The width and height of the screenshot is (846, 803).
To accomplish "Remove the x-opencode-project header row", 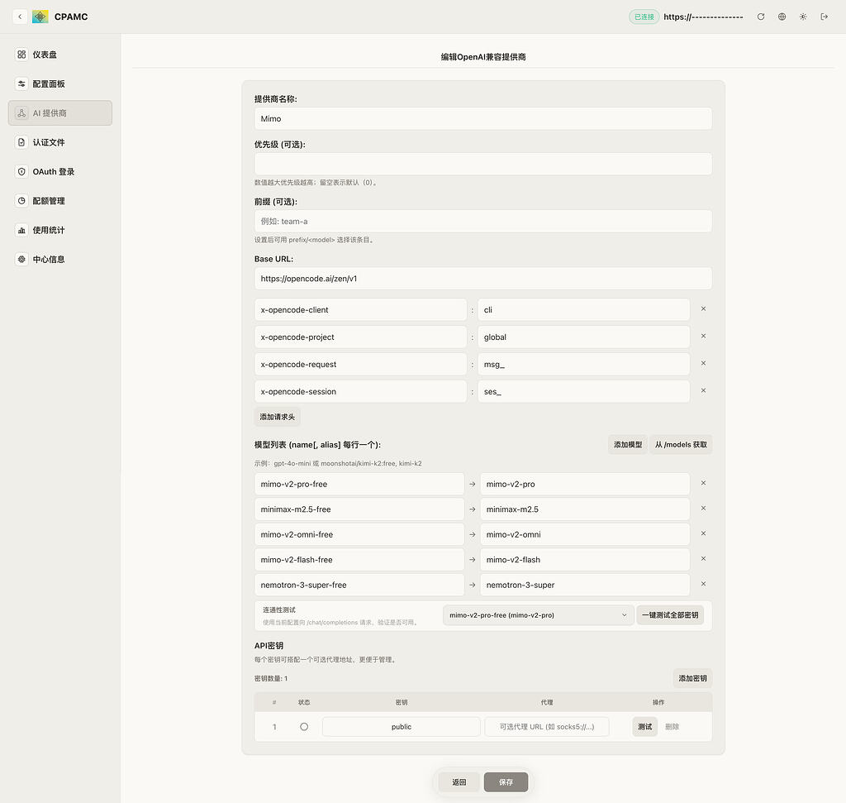I will (x=704, y=336).
